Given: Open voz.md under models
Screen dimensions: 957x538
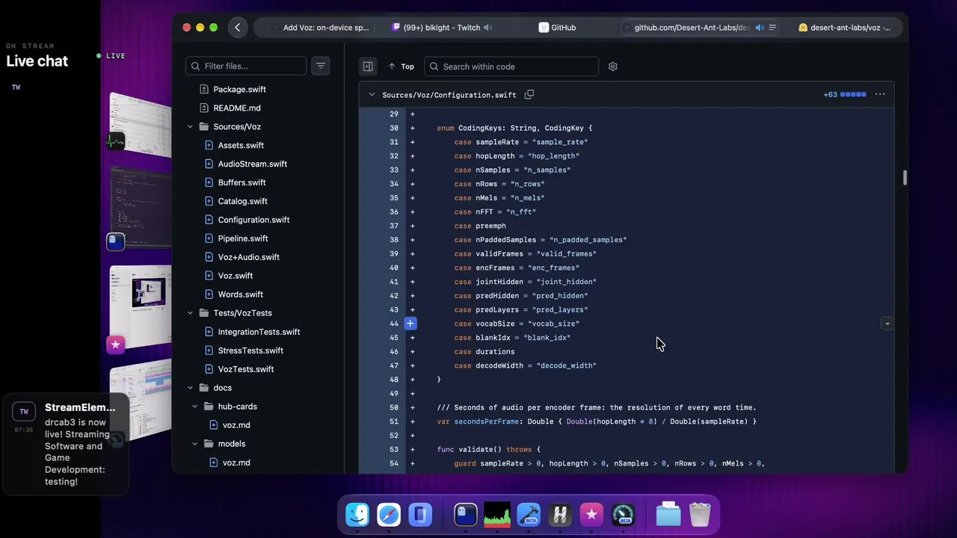Looking at the screenshot, I should click(x=236, y=463).
